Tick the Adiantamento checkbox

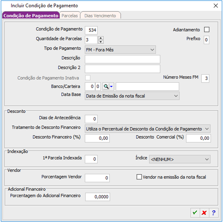(x=207, y=30)
